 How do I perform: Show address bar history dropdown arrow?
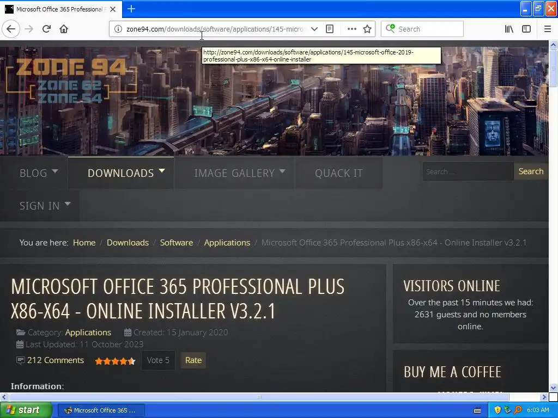click(314, 29)
